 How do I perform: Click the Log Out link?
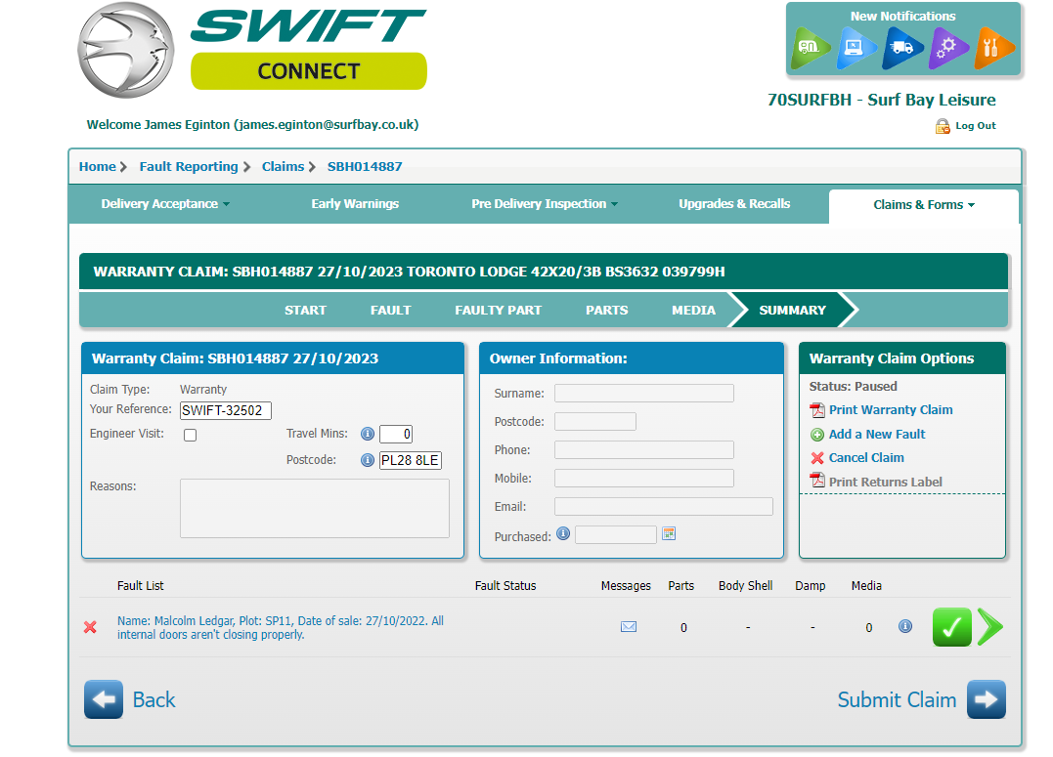(976, 125)
